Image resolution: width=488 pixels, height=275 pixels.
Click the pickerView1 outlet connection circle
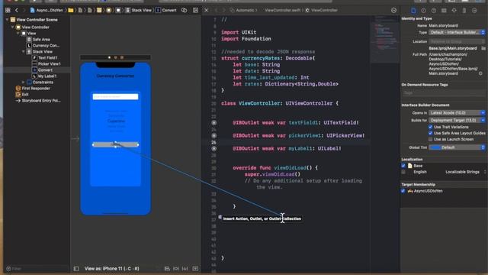[213, 136]
